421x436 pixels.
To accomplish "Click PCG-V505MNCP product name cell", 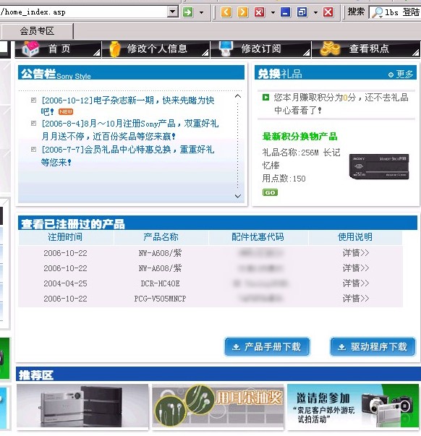I will pyautogui.click(x=161, y=299).
